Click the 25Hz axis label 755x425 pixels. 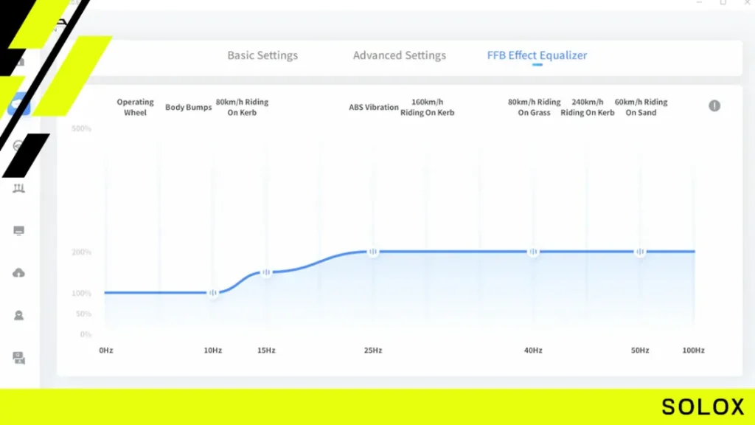click(x=373, y=350)
